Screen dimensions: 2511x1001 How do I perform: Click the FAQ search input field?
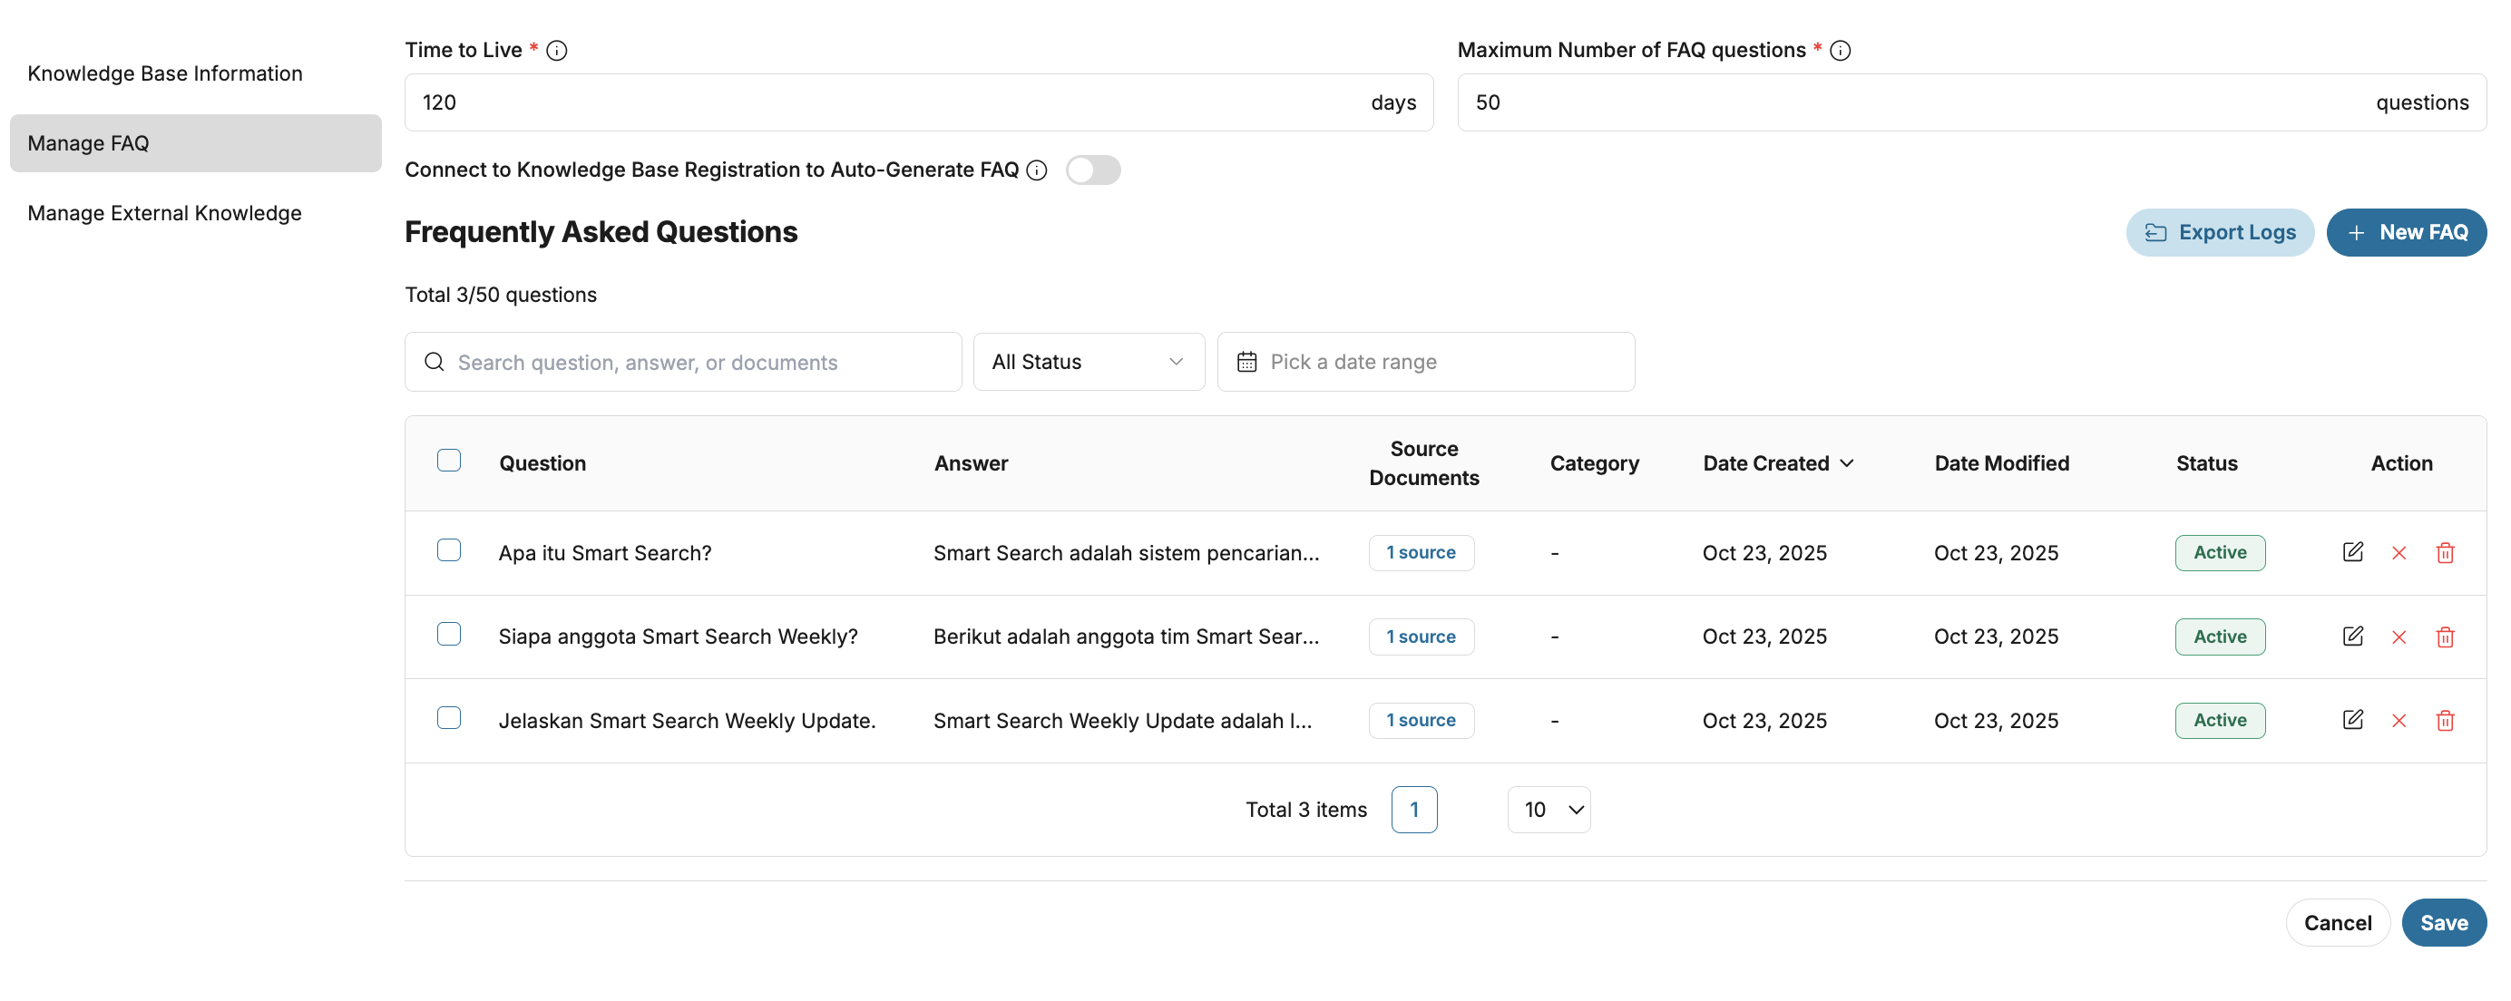coord(682,363)
